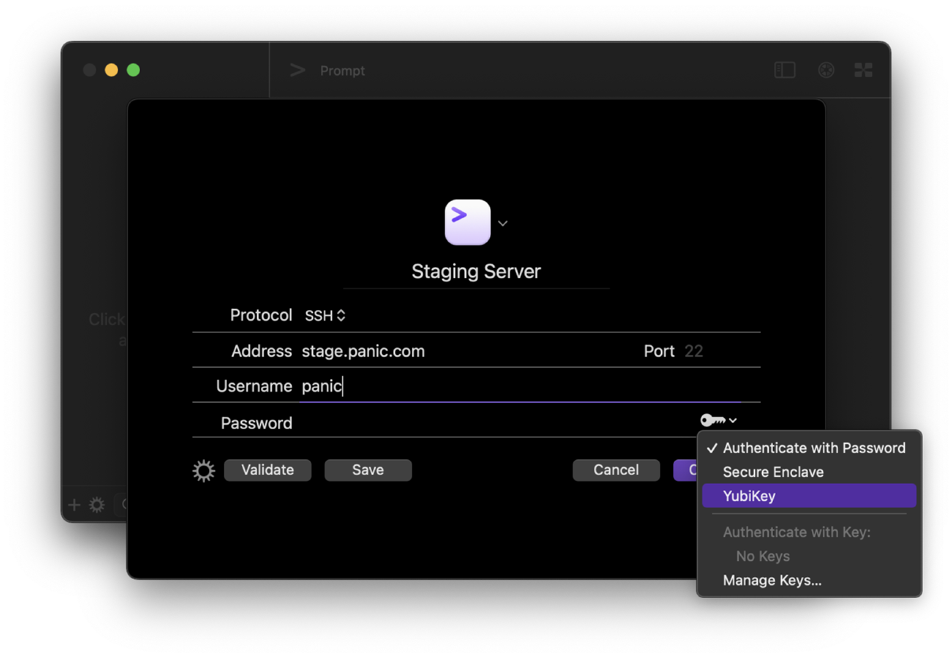Select Secure Enclave from the menu
The width and height of the screenshot is (952, 660).
[x=809, y=472]
